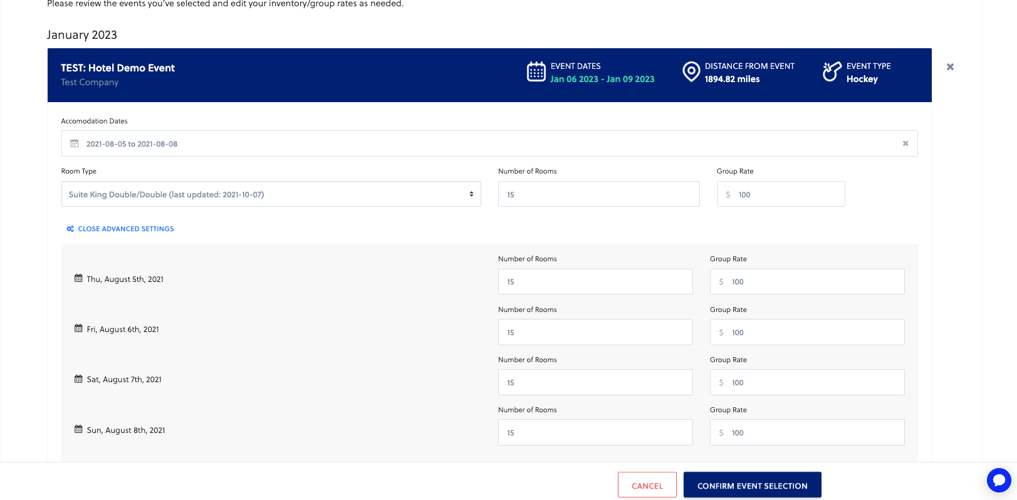Collapse the Close Advanced Settings section
This screenshot has width=1017, height=500.
(125, 229)
